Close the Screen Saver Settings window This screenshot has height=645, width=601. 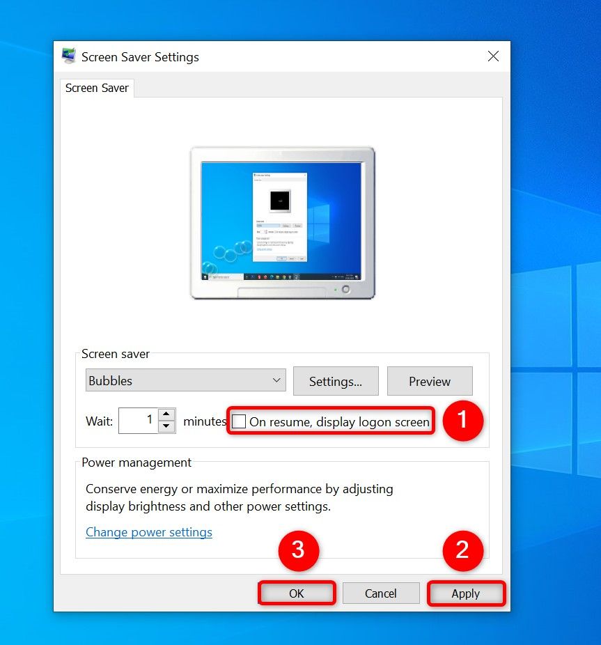point(493,56)
